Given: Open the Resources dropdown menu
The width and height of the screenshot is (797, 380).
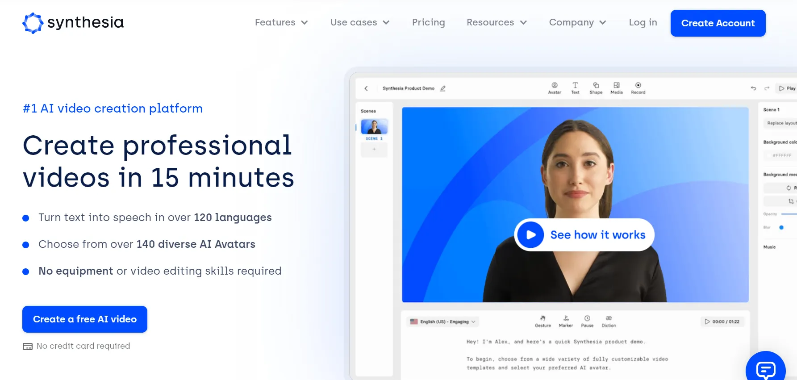Looking at the screenshot, I should coord(497,22).
